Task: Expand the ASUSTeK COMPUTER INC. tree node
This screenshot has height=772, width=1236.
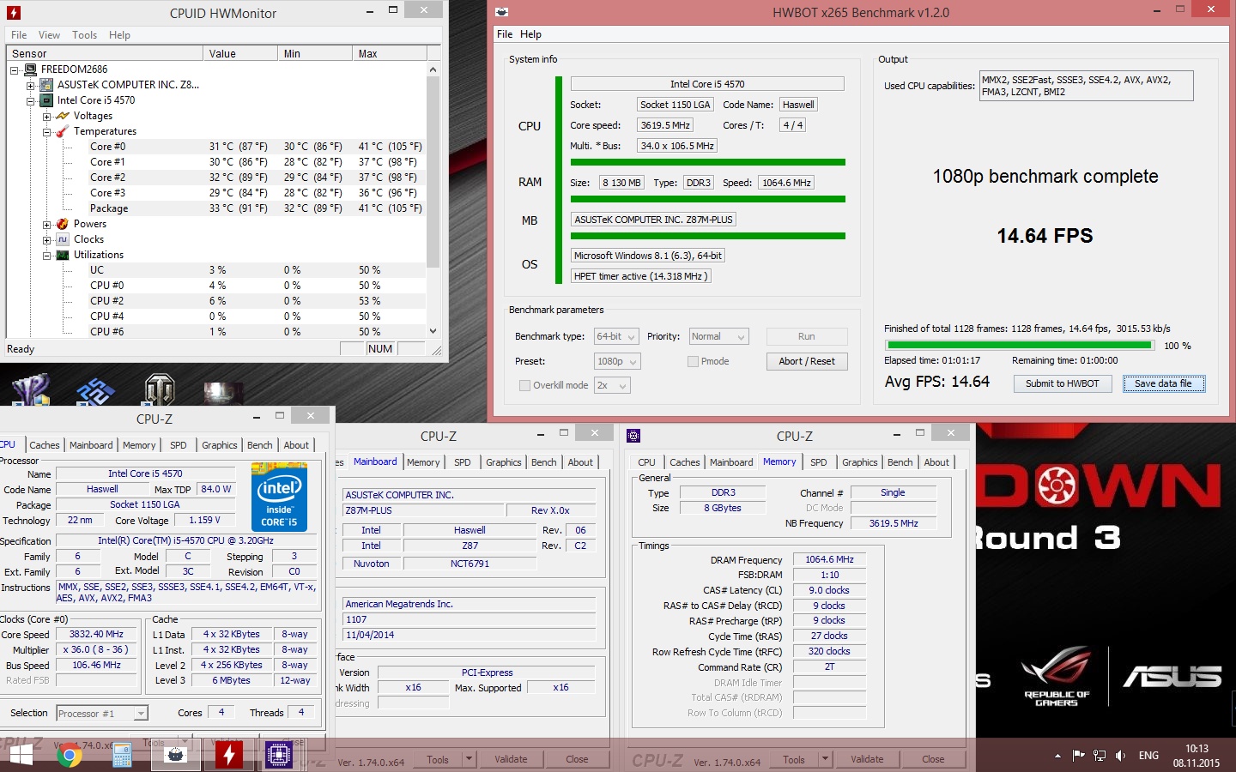Action: point(30,85)
